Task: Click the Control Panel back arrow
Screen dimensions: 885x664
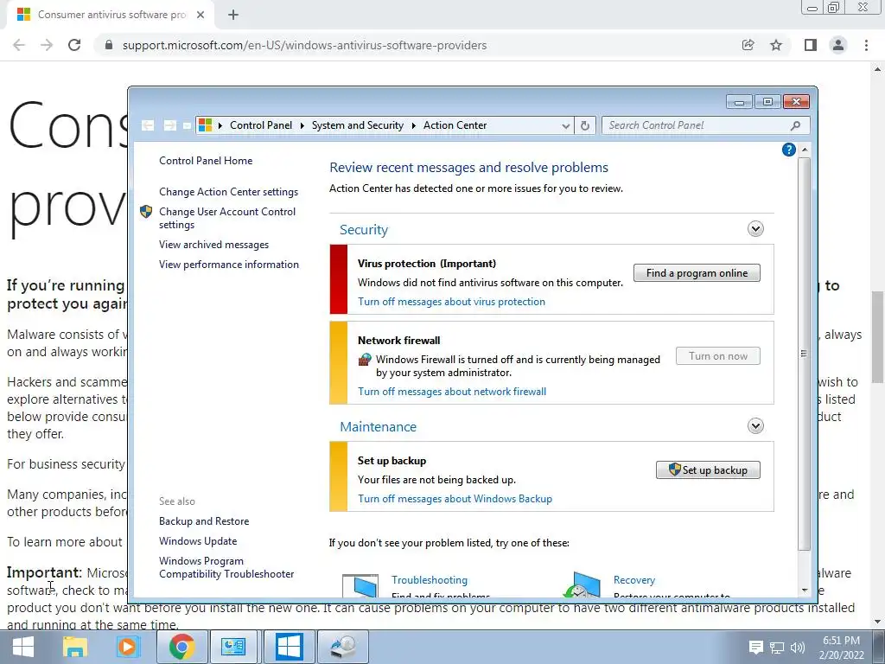Action: pos(148,125)
